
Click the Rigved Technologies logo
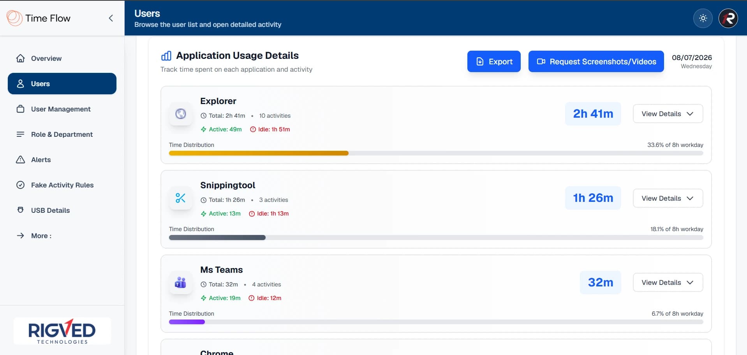coord(62,331)
